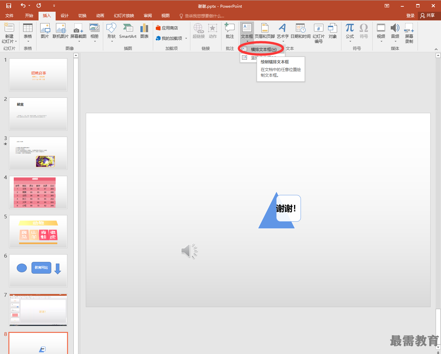
Task: Select slide 5 thumbnail 动物
Action: (38, 231)
